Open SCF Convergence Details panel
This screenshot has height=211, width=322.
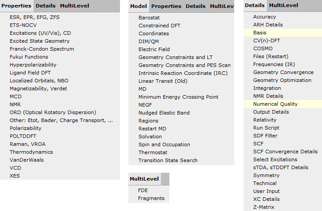pos(285,152)
